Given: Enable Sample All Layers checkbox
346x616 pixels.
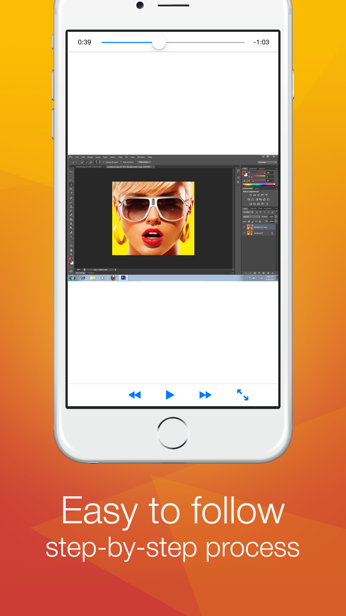Looking at the screenshot, I should (x=104, y=162).
